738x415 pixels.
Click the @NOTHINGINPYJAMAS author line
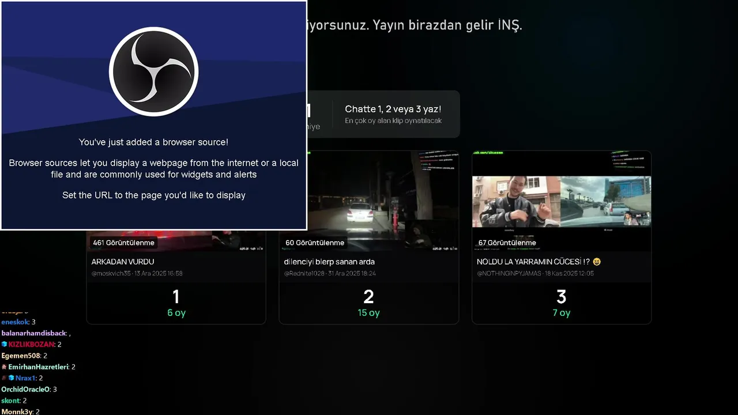535,273
